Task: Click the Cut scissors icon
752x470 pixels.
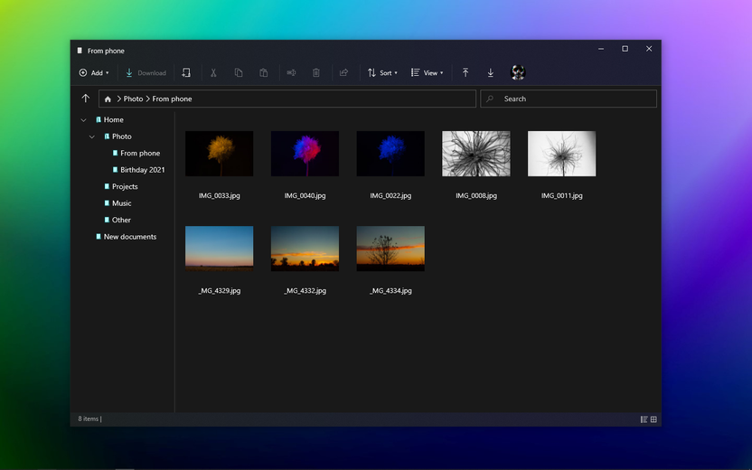Action: point(213,73)
